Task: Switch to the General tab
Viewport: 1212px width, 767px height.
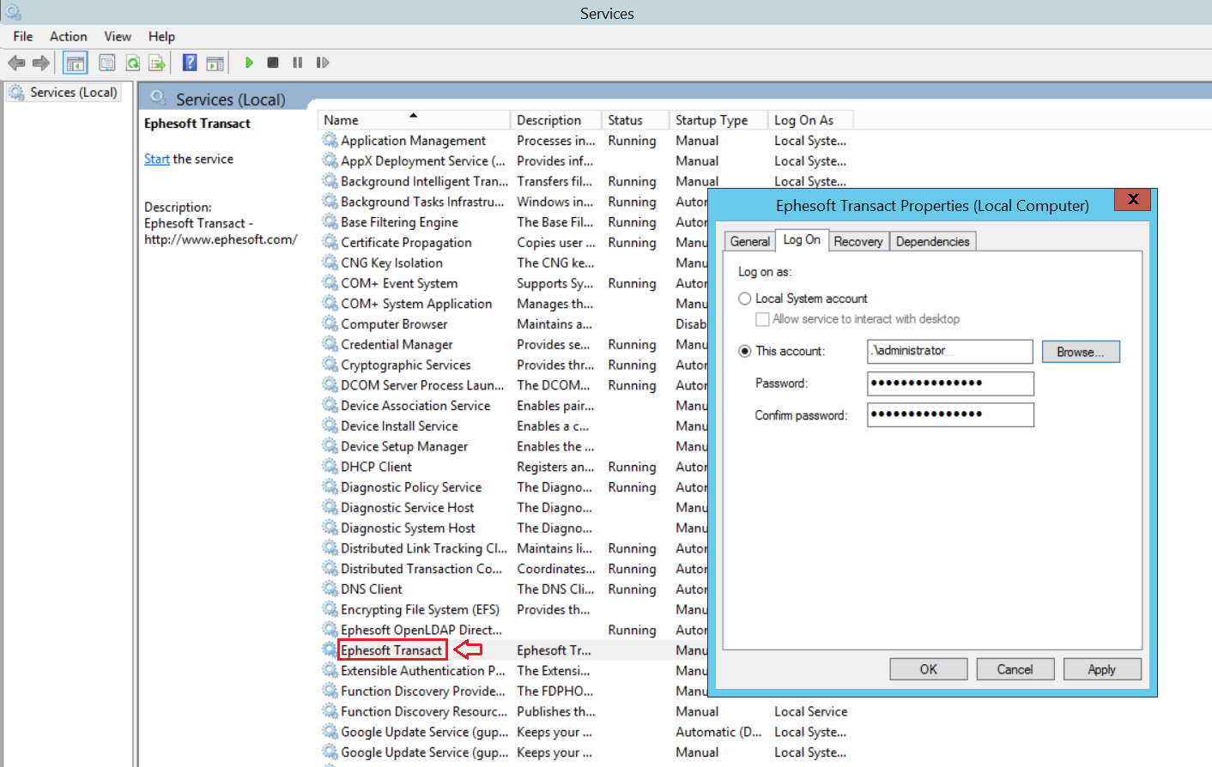Action: [x=750, y=241]
